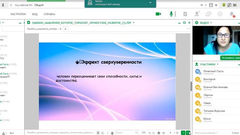Close the Ошибки_мышления document tab

(x=61, y=29)
